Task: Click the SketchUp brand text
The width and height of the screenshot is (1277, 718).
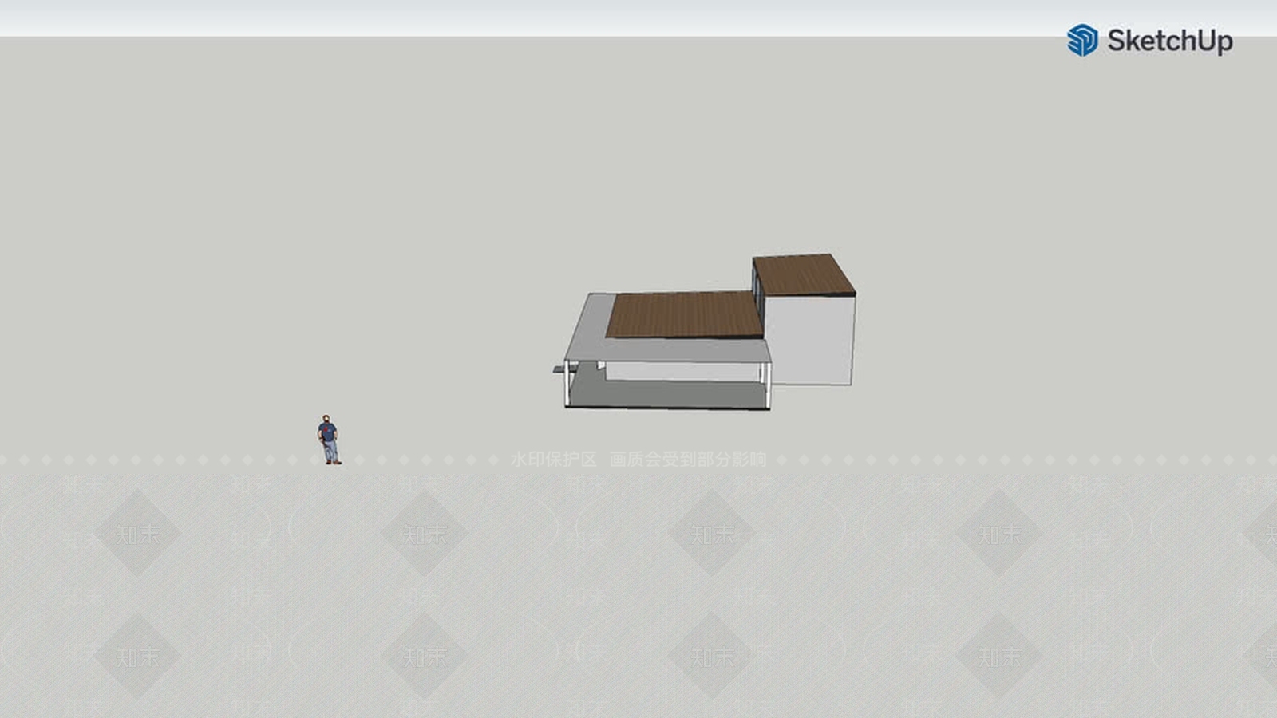Action: pos(1169,41)
